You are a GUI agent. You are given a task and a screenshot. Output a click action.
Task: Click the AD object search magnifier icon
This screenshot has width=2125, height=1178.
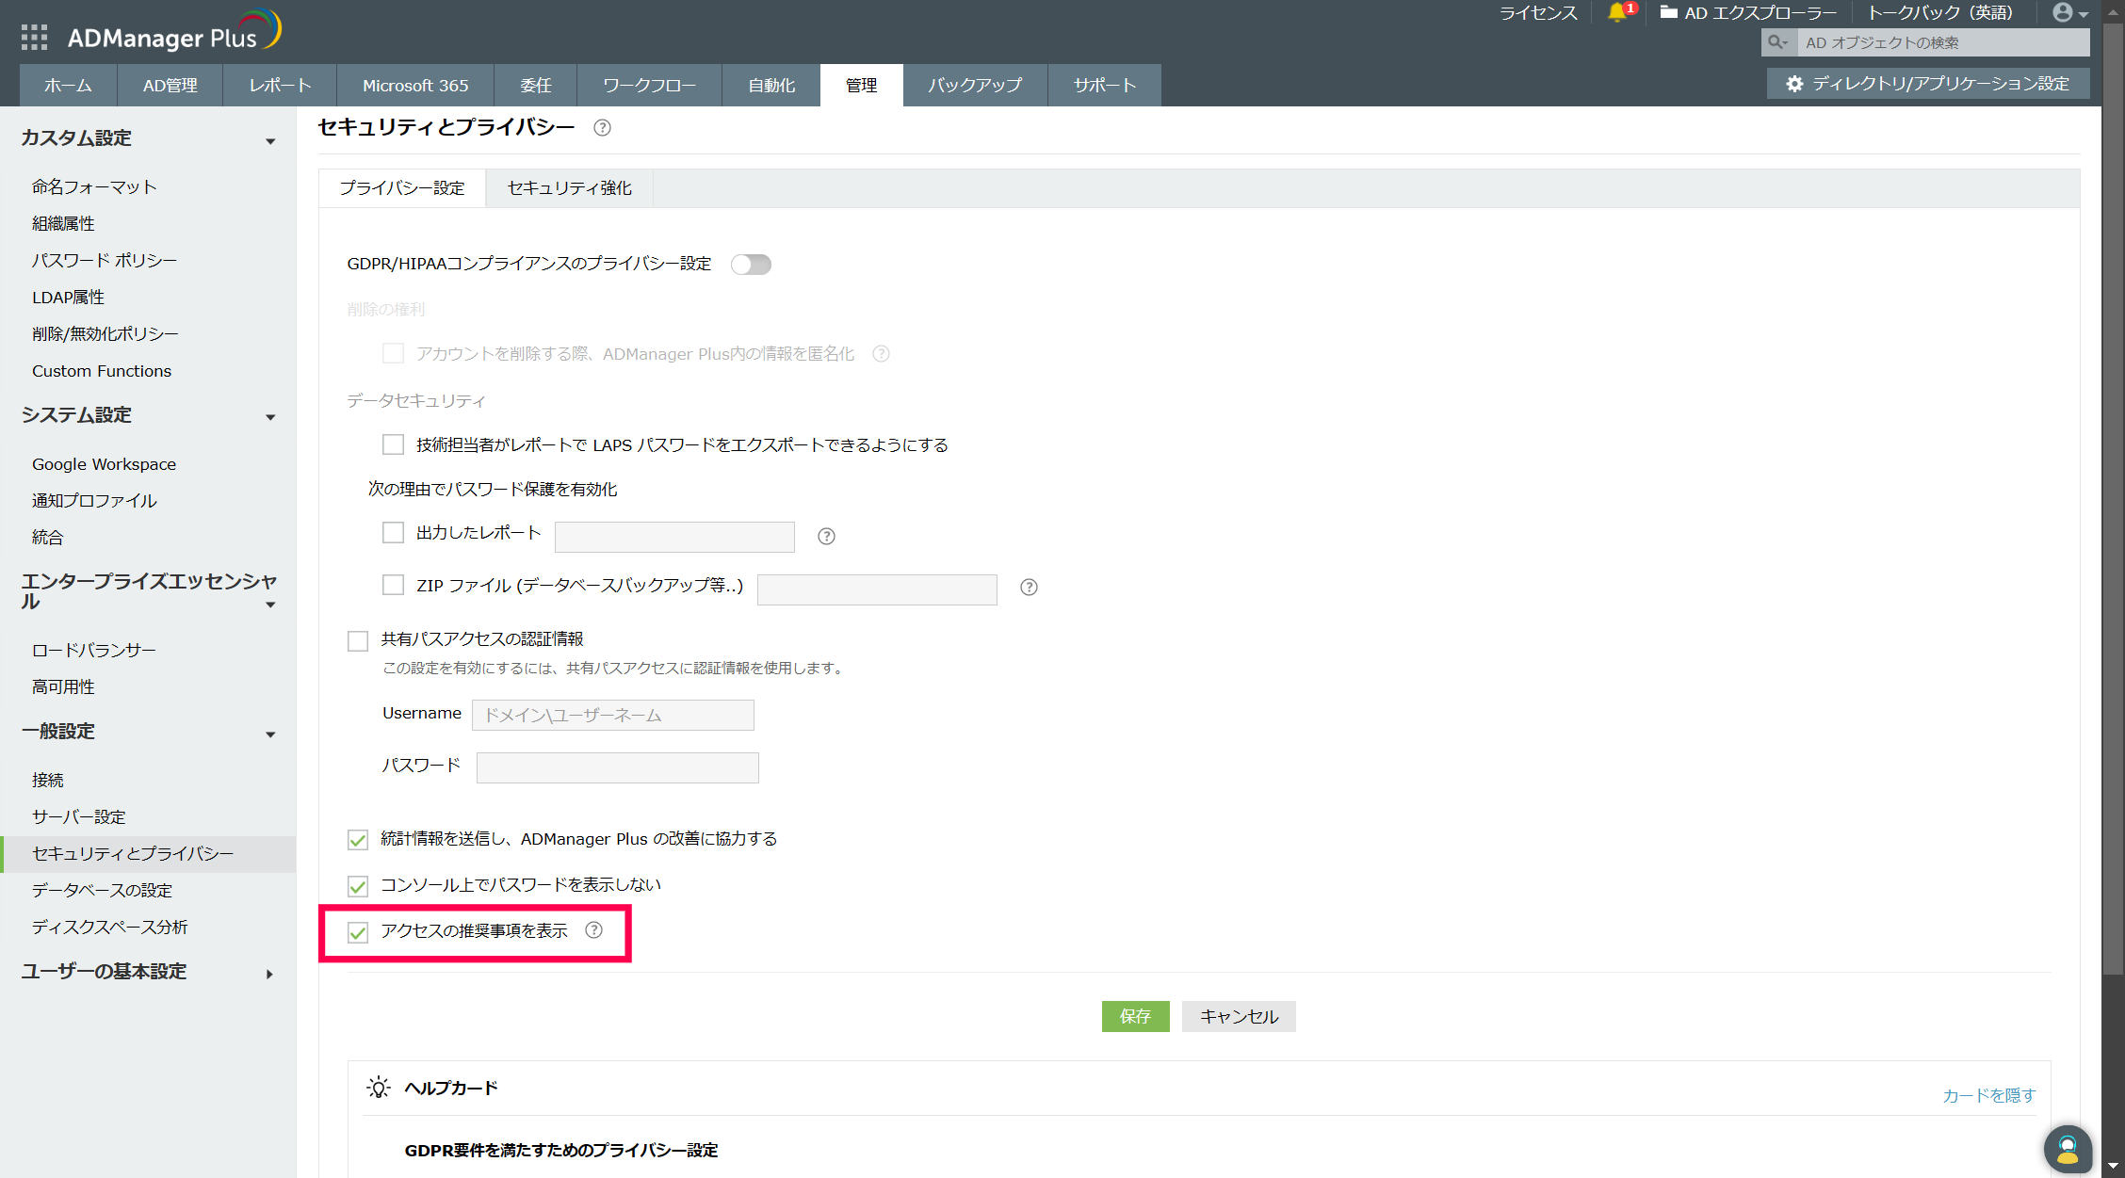[x=1777, y=42]
